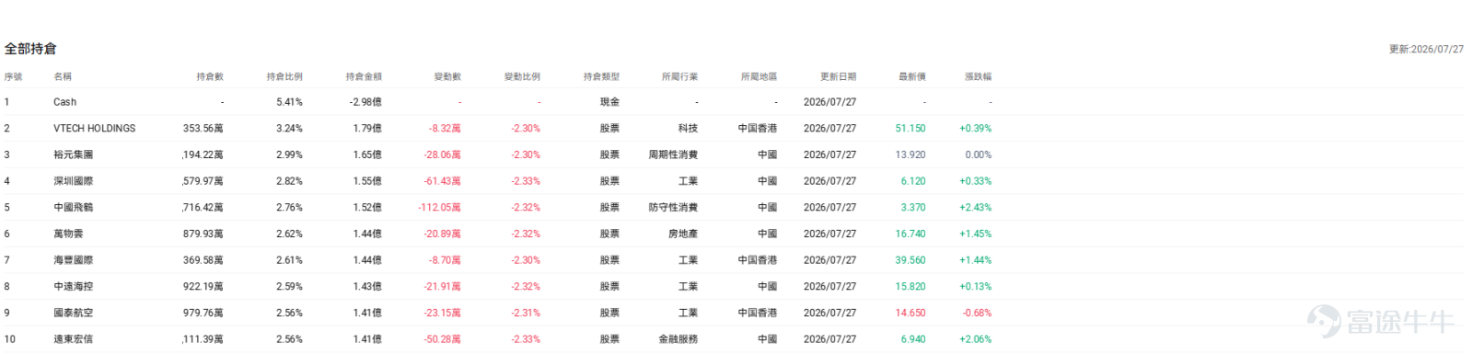Click the +0.39% price change

(975, 129)
